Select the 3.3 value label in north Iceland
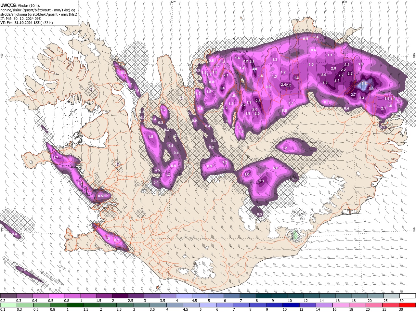Screen dimensions: 416x312 252,61
